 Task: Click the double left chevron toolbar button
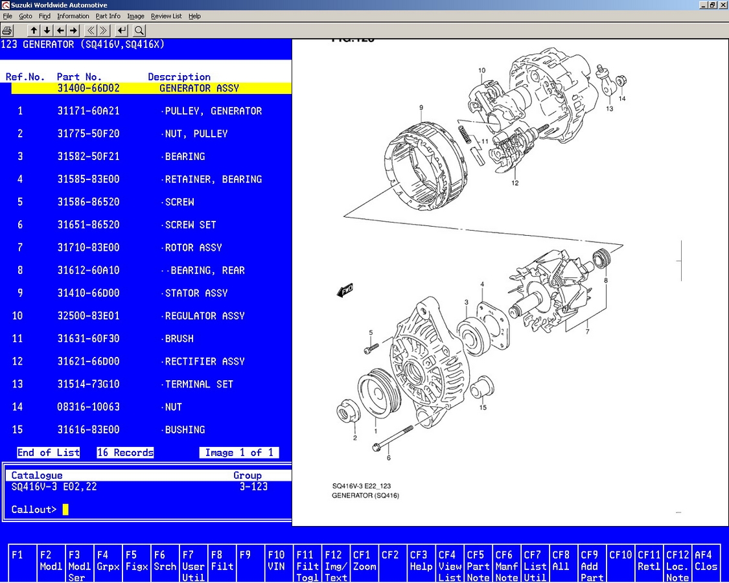(x=91, y=30)
